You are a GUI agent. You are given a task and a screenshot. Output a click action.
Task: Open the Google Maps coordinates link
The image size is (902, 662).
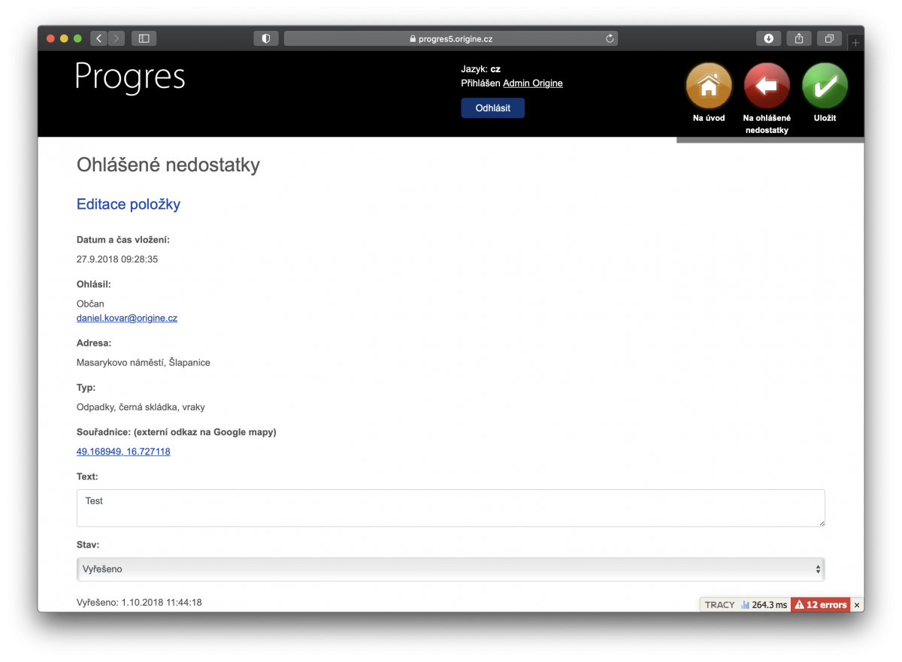click(x=123, y=451)
